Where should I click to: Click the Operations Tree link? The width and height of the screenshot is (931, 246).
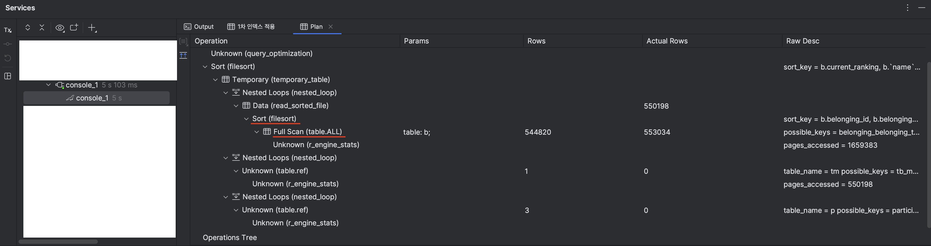click(x=229, y=238)
